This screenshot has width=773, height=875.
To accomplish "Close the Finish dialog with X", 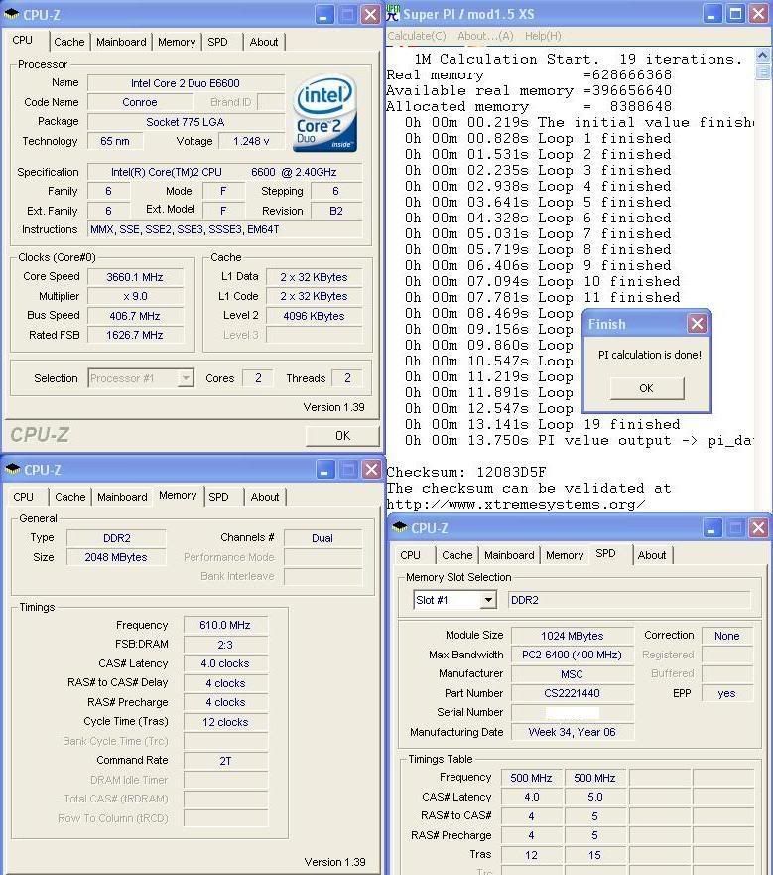I will coord(698,323).
